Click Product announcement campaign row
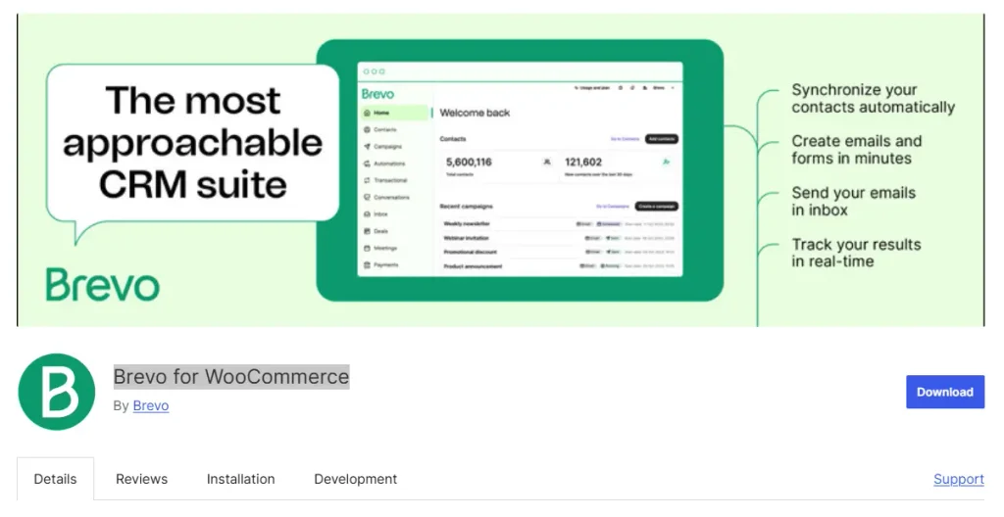Screen dimensions: 1004x517 [559, 266]
